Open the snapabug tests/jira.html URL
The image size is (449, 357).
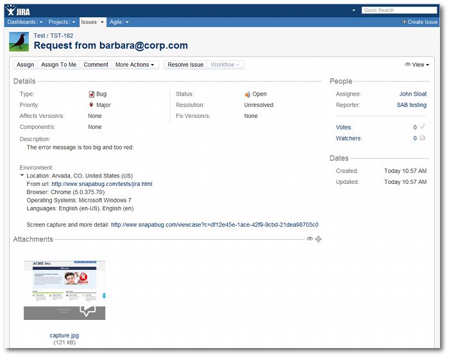(x=102, y=184)
